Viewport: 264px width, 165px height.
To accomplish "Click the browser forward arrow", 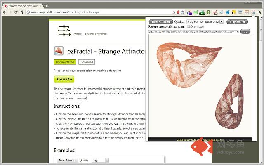I will point(10,12).
